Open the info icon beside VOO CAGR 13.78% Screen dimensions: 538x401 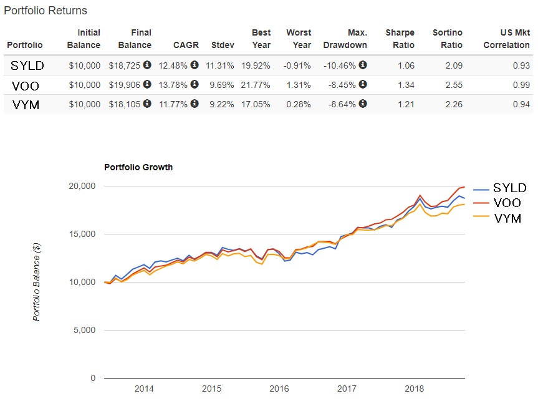(195, 85)
